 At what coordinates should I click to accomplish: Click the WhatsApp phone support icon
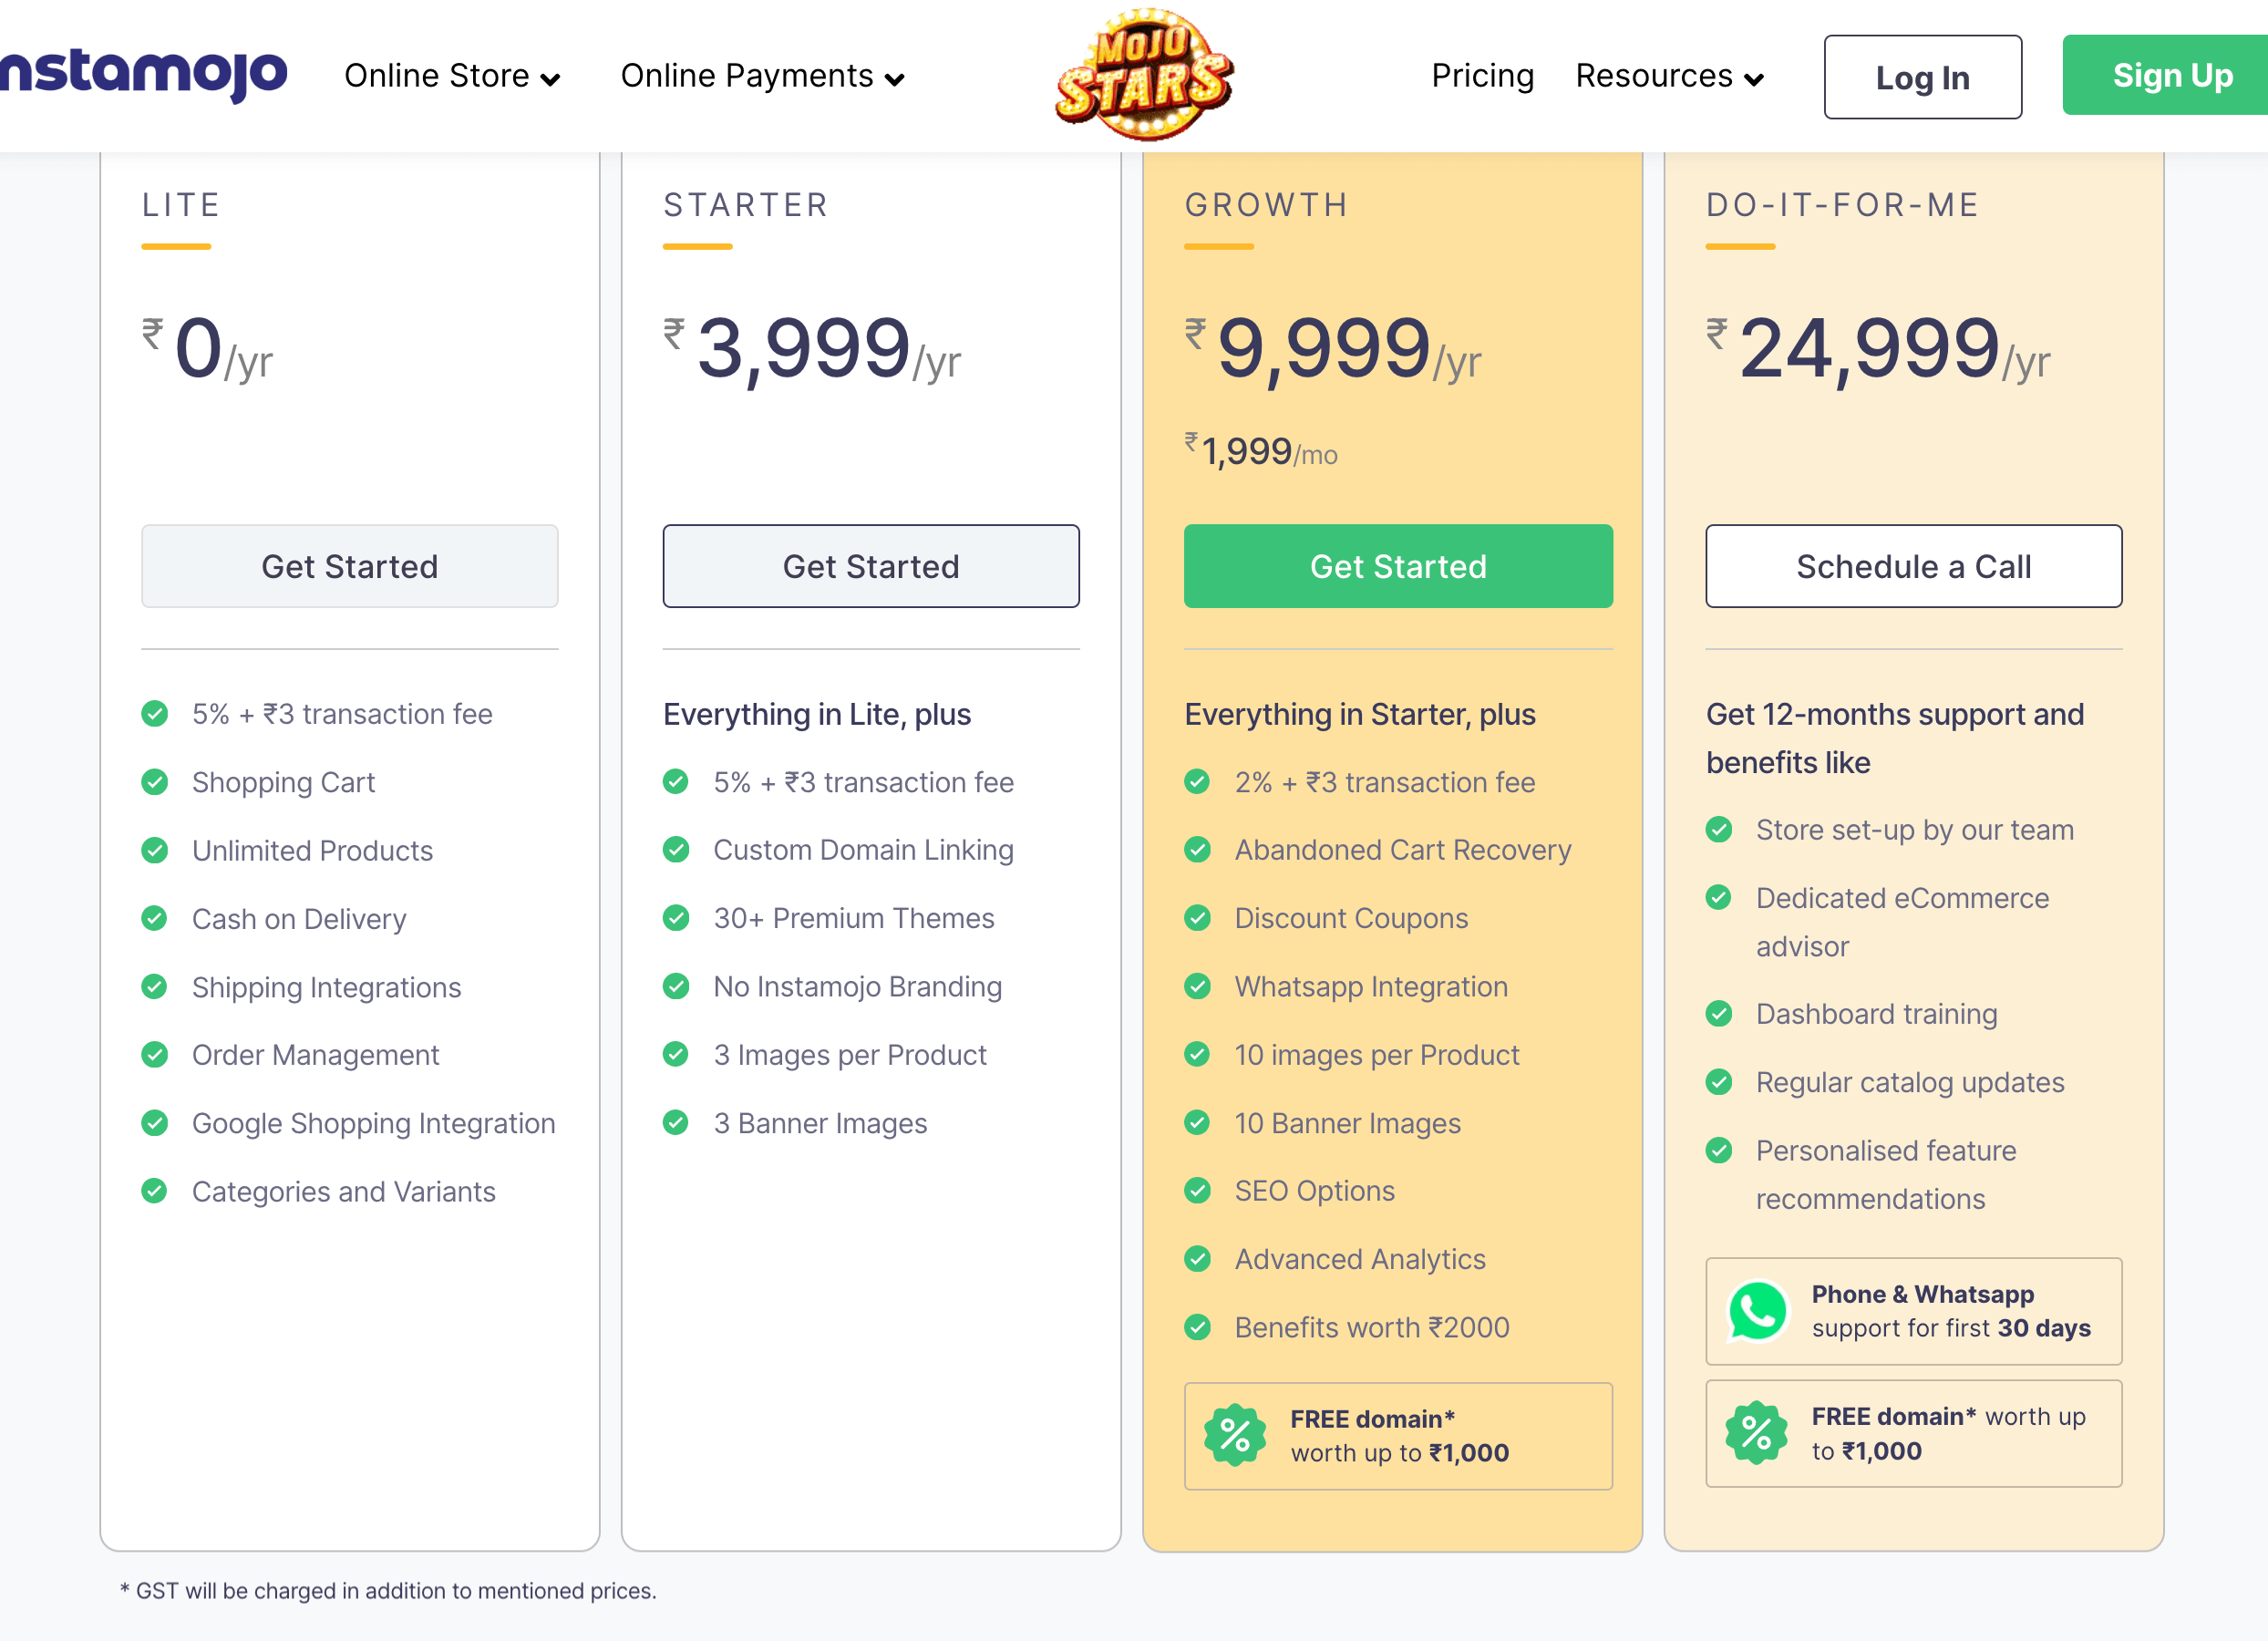point(1757,1310)
